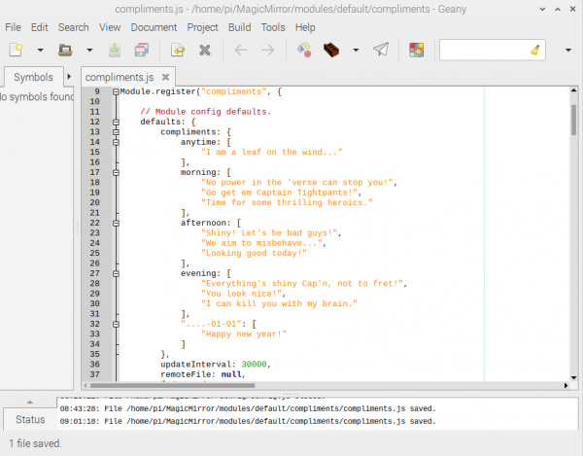Click the Save All files icon
Image resolution: width=583 pixels, height=456 pixels.
tap(142, 50)
